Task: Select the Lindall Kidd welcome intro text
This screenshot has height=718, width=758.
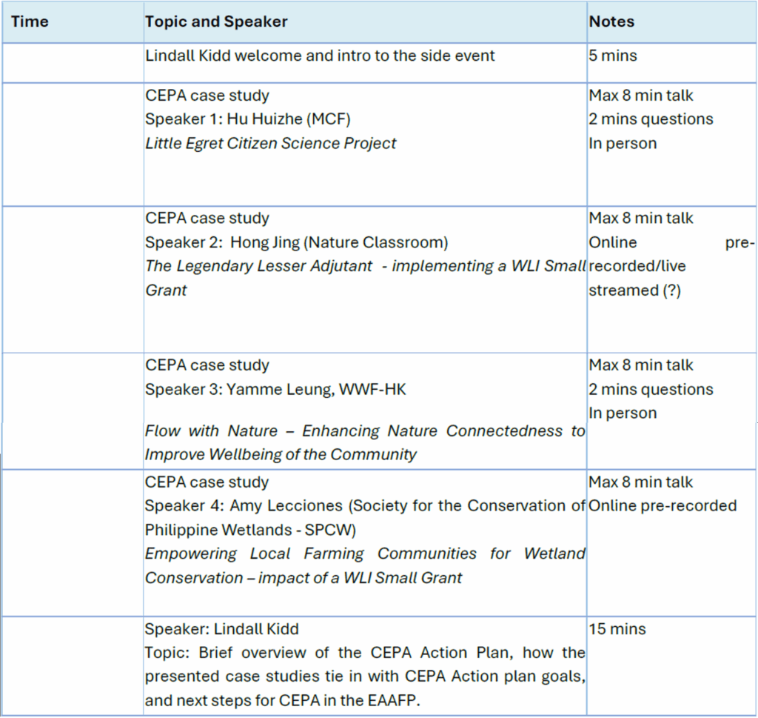Action: tap(320, 56)
